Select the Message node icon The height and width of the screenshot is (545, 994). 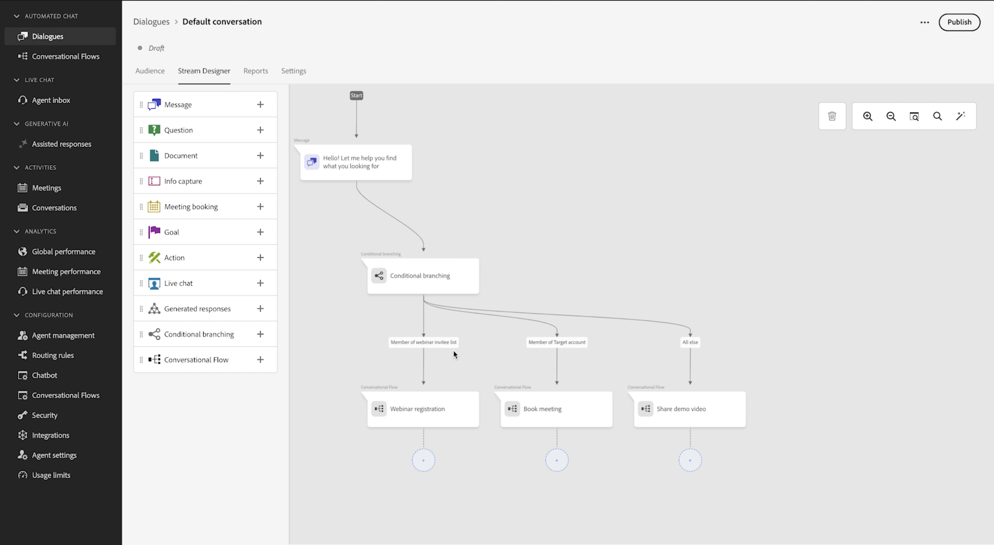(154, 104)
